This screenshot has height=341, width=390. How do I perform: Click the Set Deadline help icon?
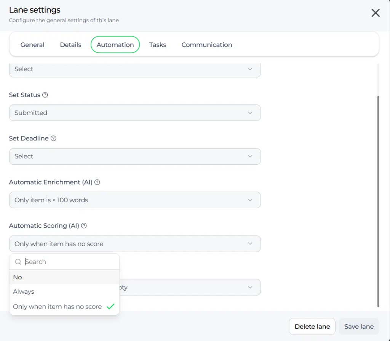pyautogui.click(x=53, y=138)
